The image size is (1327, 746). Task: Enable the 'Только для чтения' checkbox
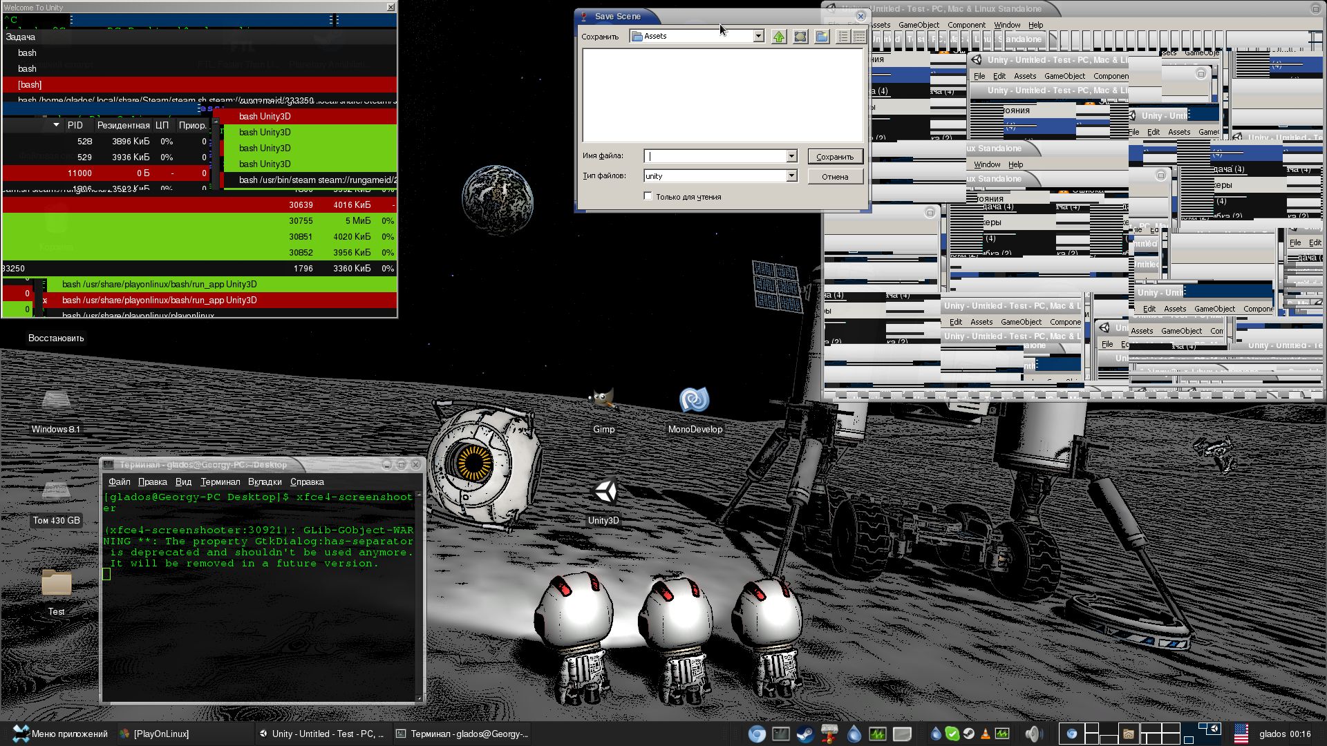pos(648,196)
